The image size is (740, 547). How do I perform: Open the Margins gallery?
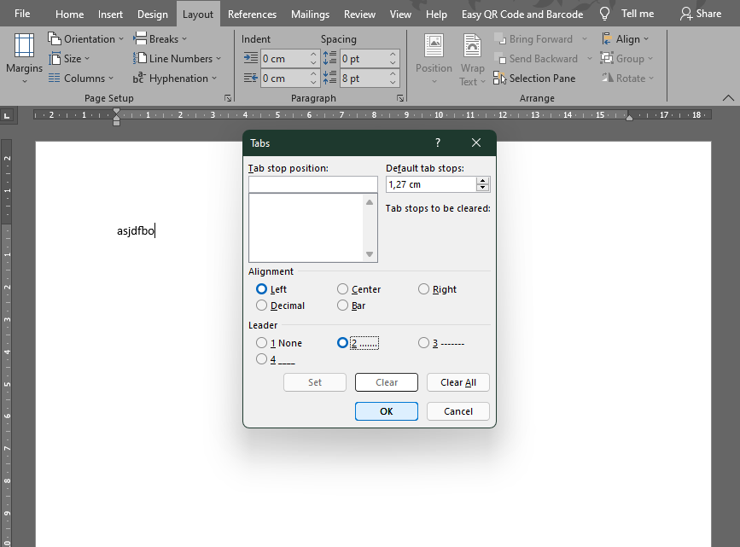24,59
